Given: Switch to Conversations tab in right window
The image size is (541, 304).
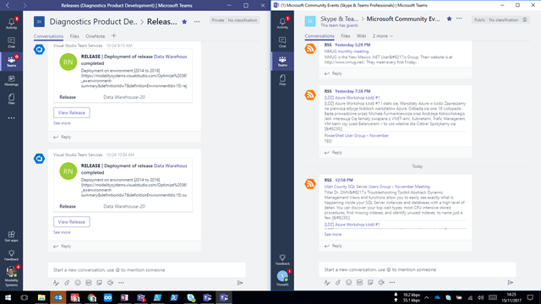Looking at the screenshot, I should coord(320,35).
